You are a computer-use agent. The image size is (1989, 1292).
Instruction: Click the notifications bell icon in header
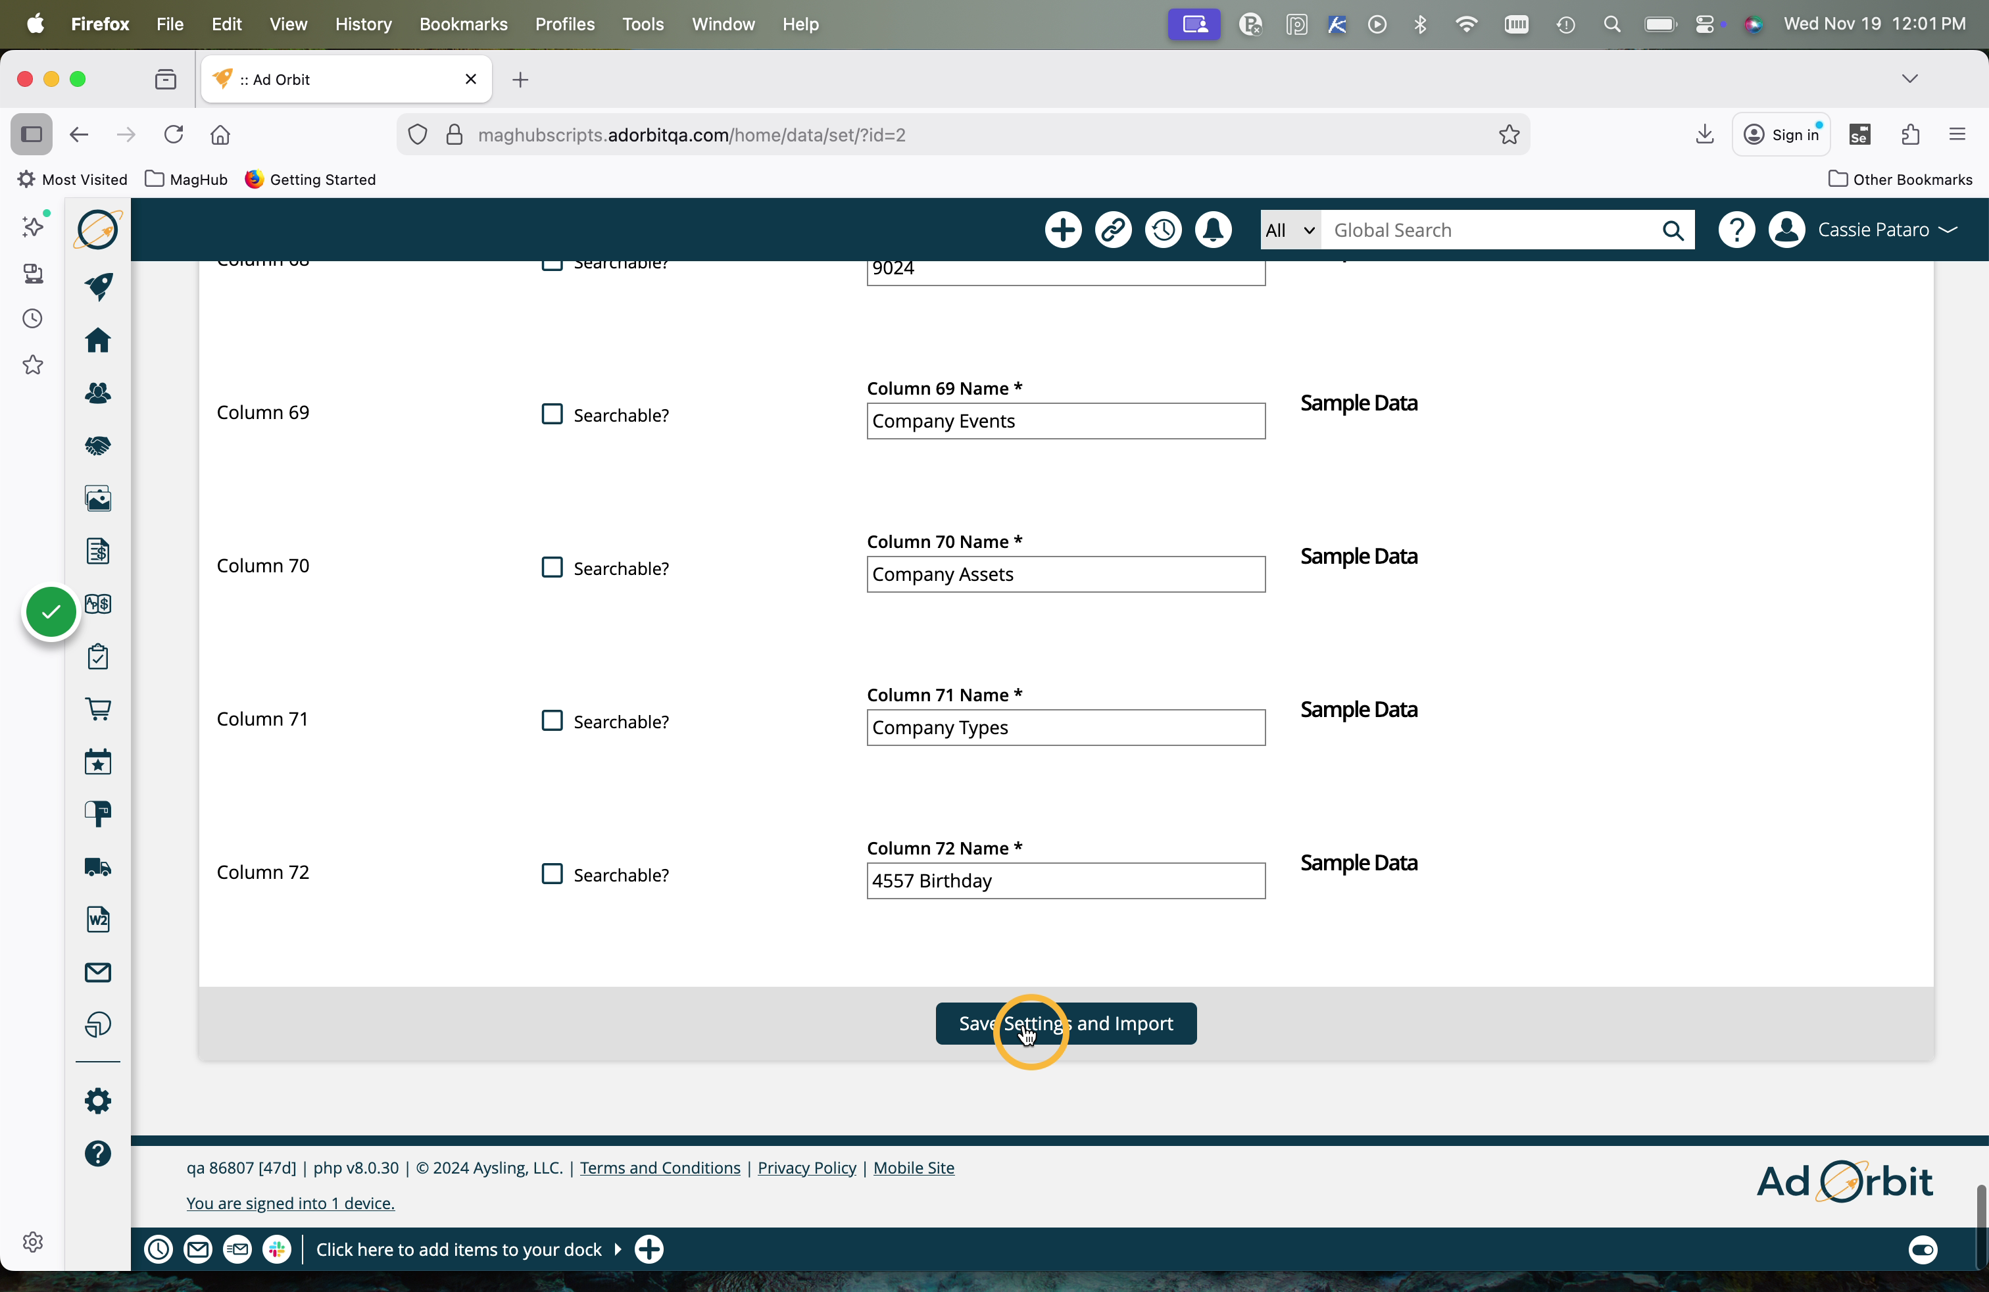pos(1213,230)
